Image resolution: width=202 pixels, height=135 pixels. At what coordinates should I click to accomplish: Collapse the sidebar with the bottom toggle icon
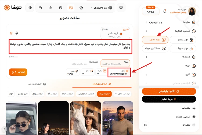145,125
